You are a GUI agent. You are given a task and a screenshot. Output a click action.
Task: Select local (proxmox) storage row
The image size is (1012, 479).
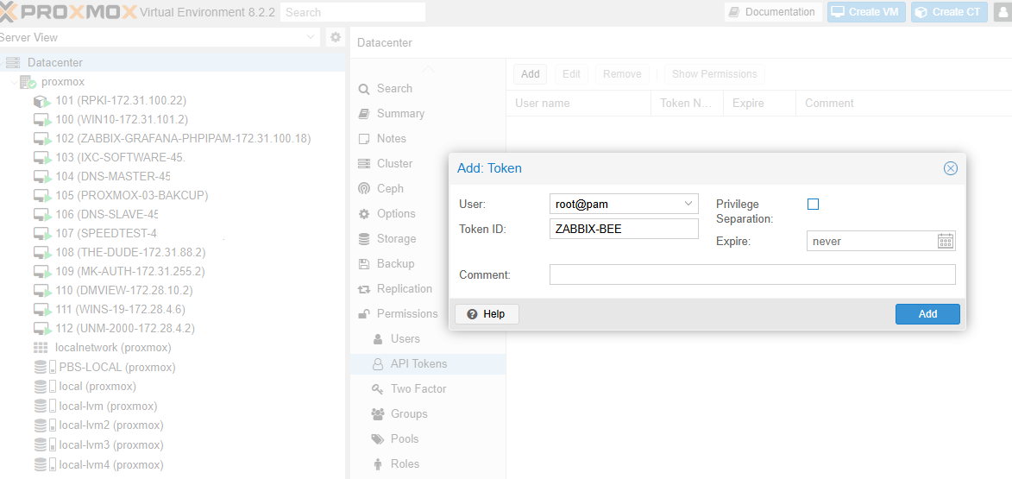click(173, 387)
